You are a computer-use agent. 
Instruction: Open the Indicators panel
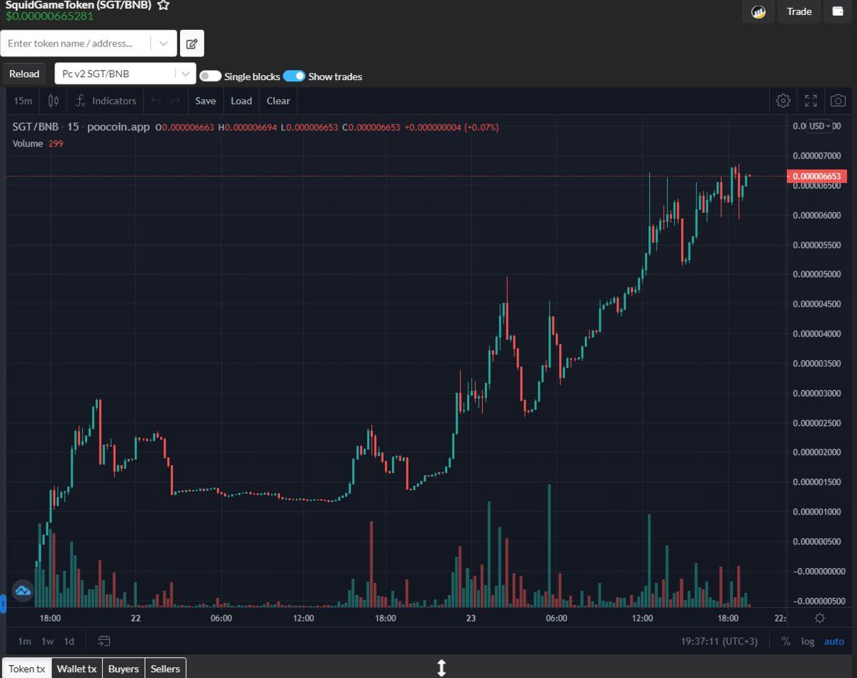[106, 101]
